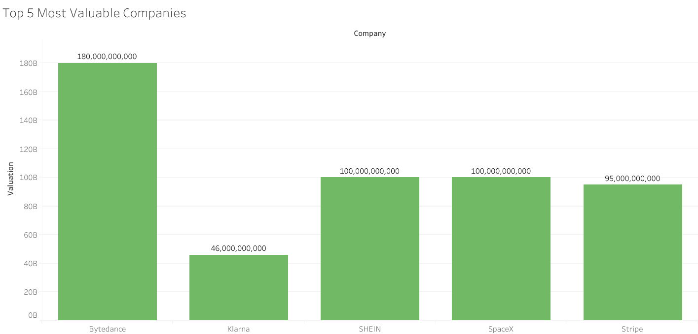This screenshot has height=334, width=698.
Task: Select the Klarna bar in the chart
Action: click(x=239, y=287)
